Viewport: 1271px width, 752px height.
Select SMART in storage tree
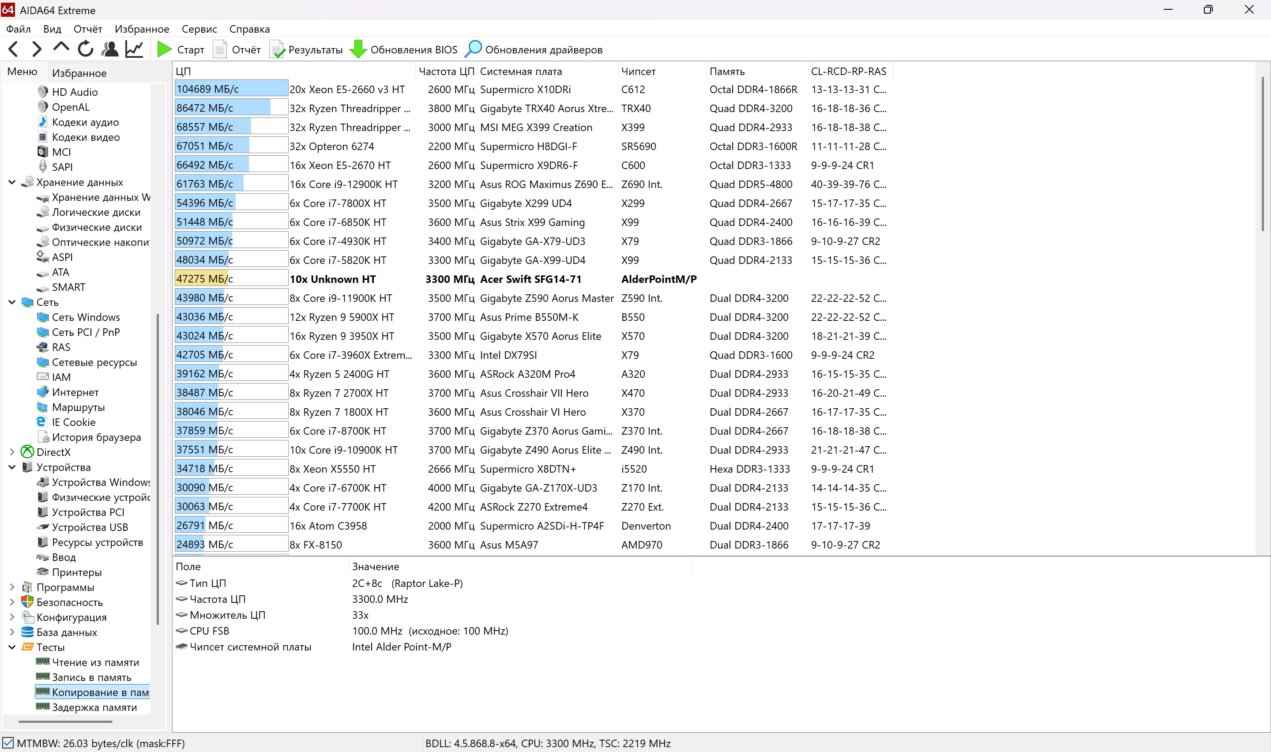point(68,287)
